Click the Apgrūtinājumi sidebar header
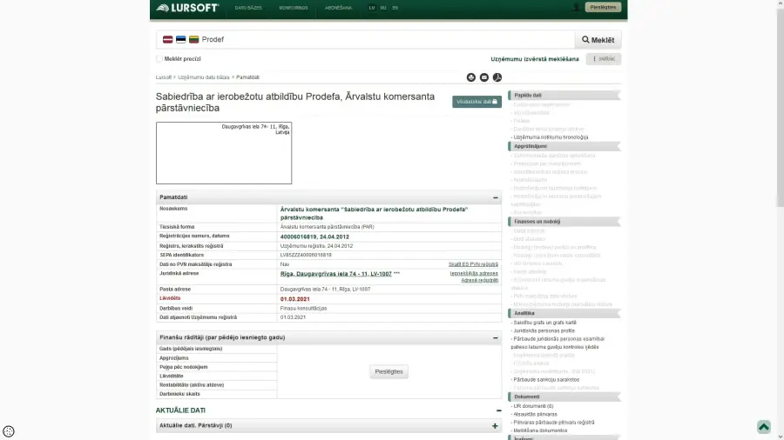This screenshot has height=440, width=784. 564,146
